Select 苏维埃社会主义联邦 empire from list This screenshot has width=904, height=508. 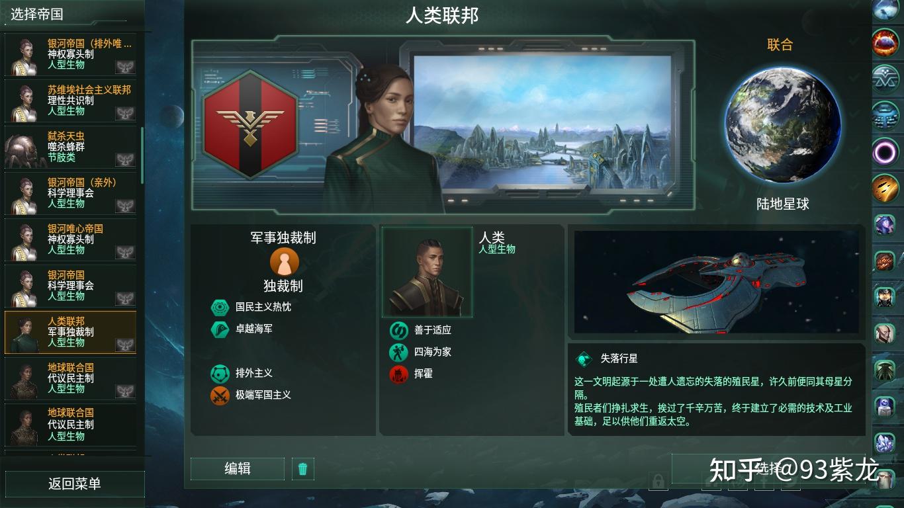pyautogui.click(x=70, y=101)
